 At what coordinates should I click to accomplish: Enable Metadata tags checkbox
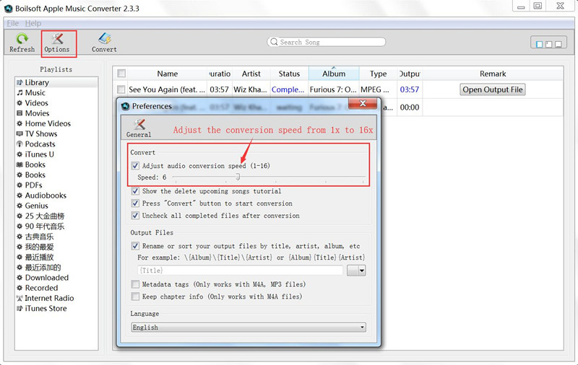[135, 284]
